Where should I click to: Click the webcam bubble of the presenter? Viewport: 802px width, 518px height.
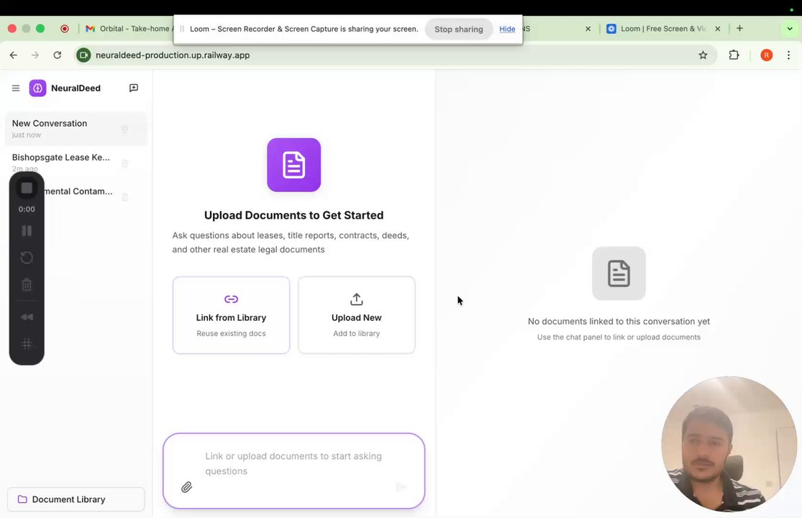point(729,444)
